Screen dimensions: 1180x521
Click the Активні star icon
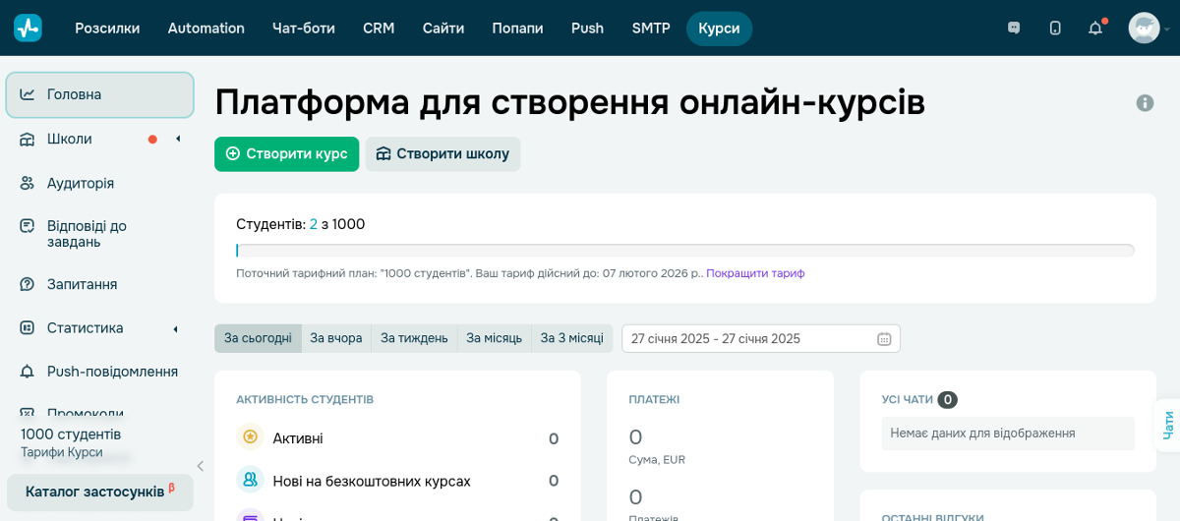(x=250, y=437)
